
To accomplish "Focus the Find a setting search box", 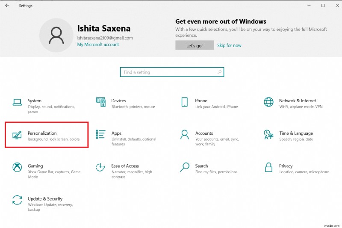I will (x=169, y=72).
